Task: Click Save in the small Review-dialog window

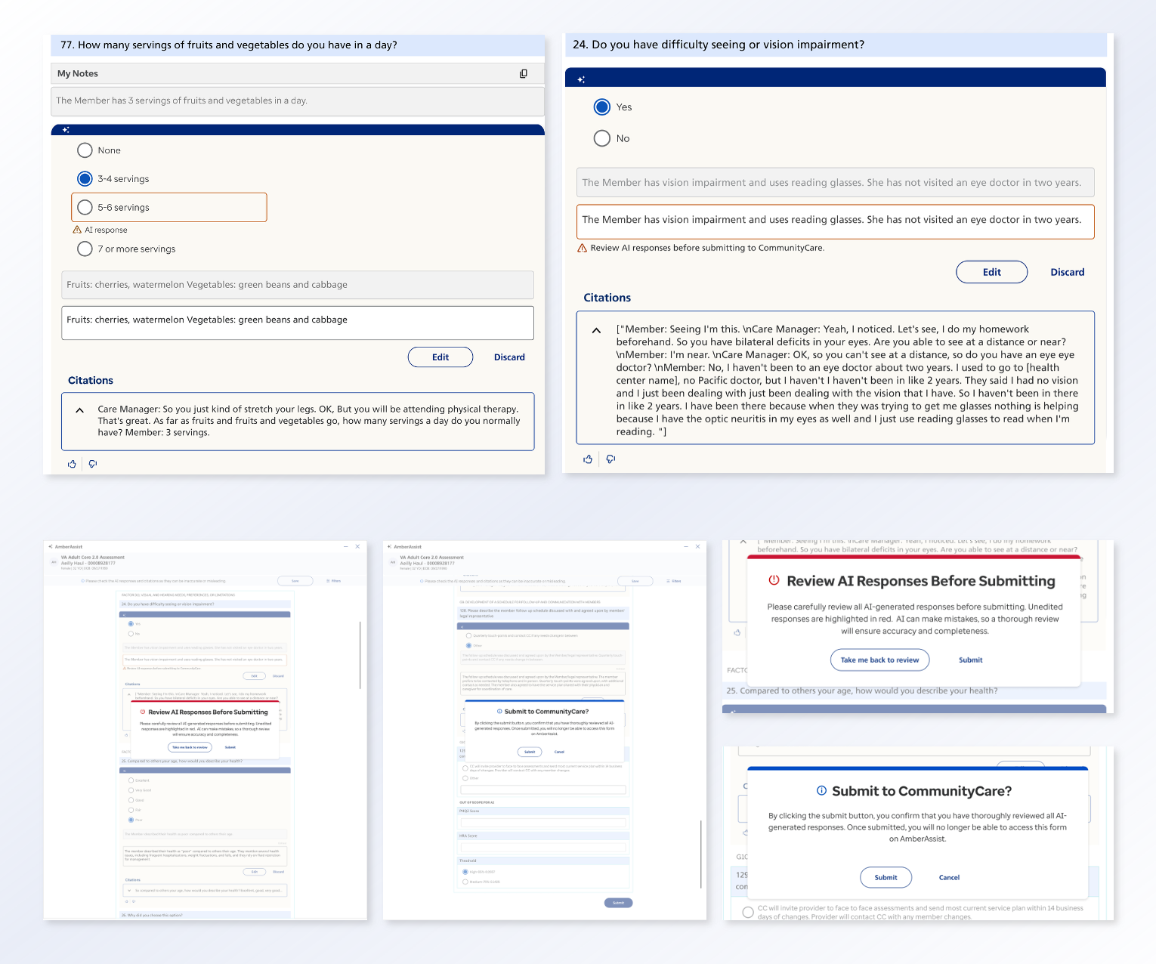Action: [x=295, y=581]
